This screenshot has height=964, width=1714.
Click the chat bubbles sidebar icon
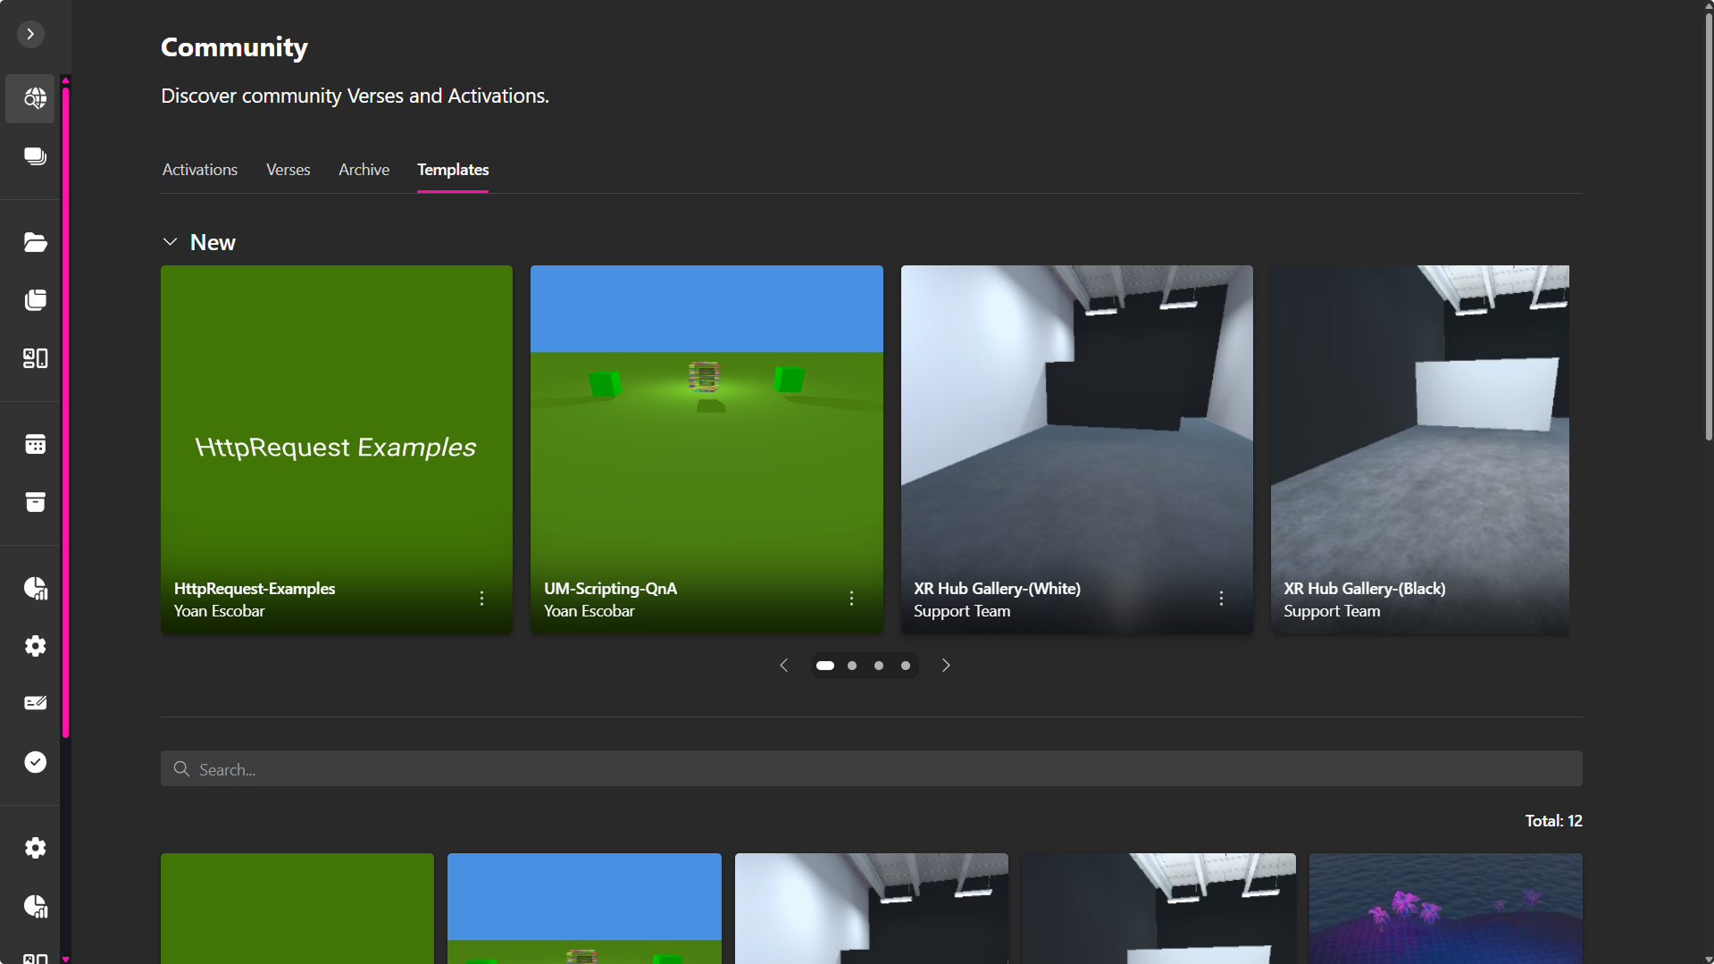(35, 156)
